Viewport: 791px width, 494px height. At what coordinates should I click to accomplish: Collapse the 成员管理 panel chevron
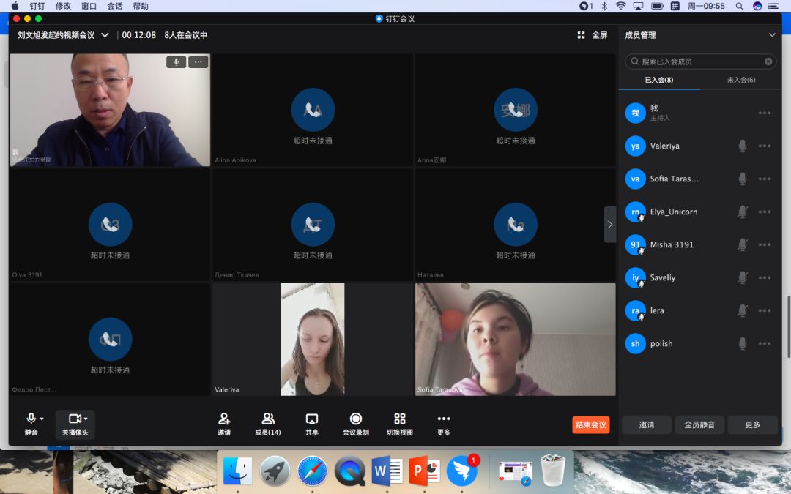pyautogui.click(x=772, y=35)
